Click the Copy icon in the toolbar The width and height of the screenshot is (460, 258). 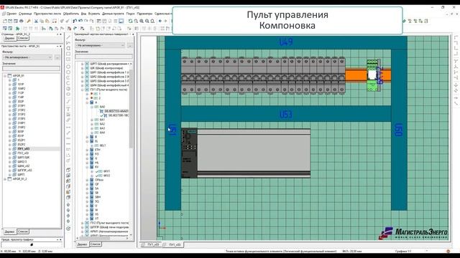[x=42, y=21]
